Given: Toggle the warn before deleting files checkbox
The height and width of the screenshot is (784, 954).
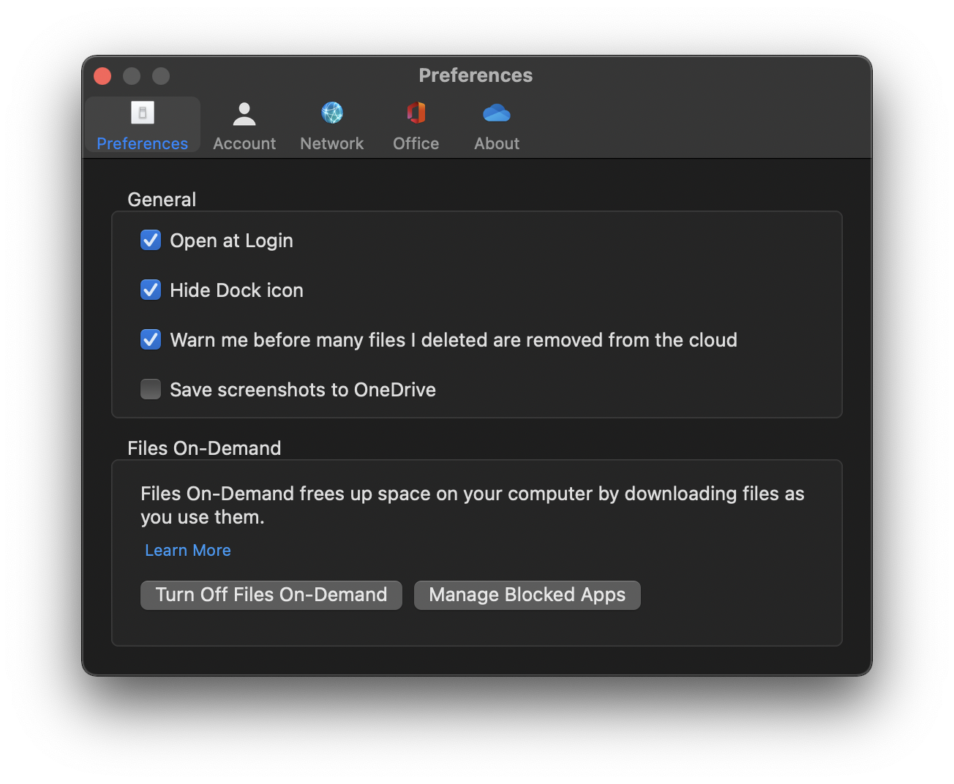Looking at the screenshot, I should pos(151,340).
